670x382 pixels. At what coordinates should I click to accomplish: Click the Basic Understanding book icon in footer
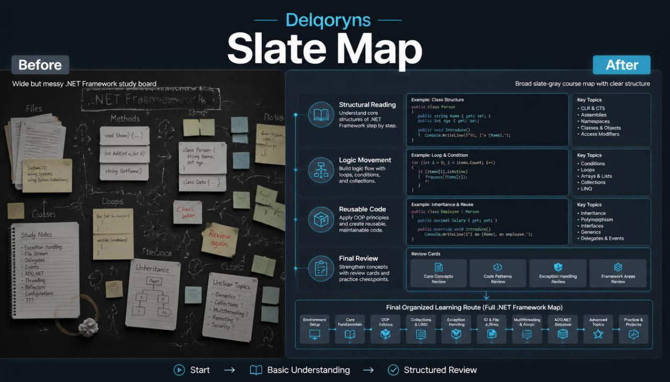[x=256, y=370]
